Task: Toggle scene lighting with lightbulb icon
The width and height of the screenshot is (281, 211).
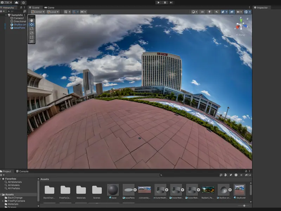Action: coord(209,12)
